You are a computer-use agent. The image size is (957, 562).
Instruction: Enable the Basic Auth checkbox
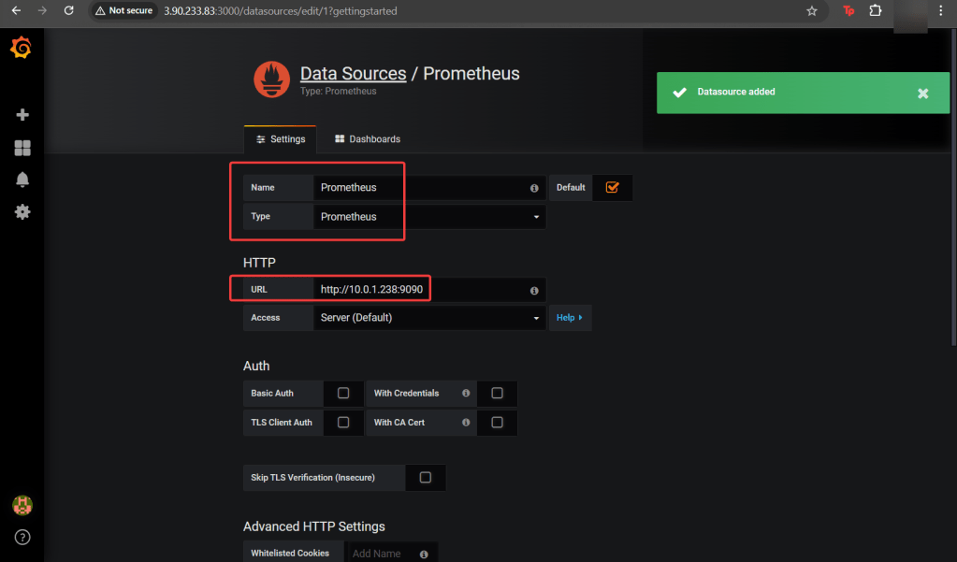coord(343,394)
